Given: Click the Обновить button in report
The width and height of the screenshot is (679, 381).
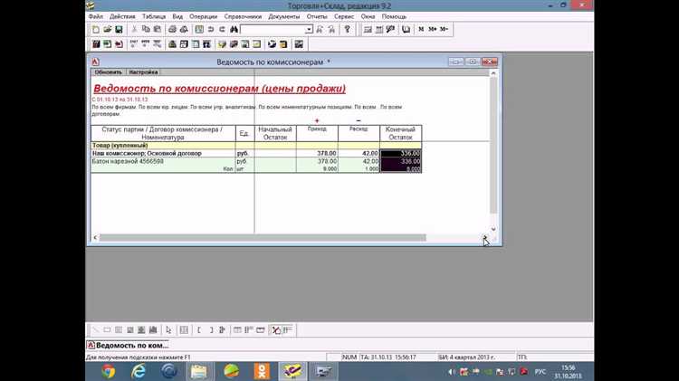Looking at the screenshot, I should coord(109,72).
